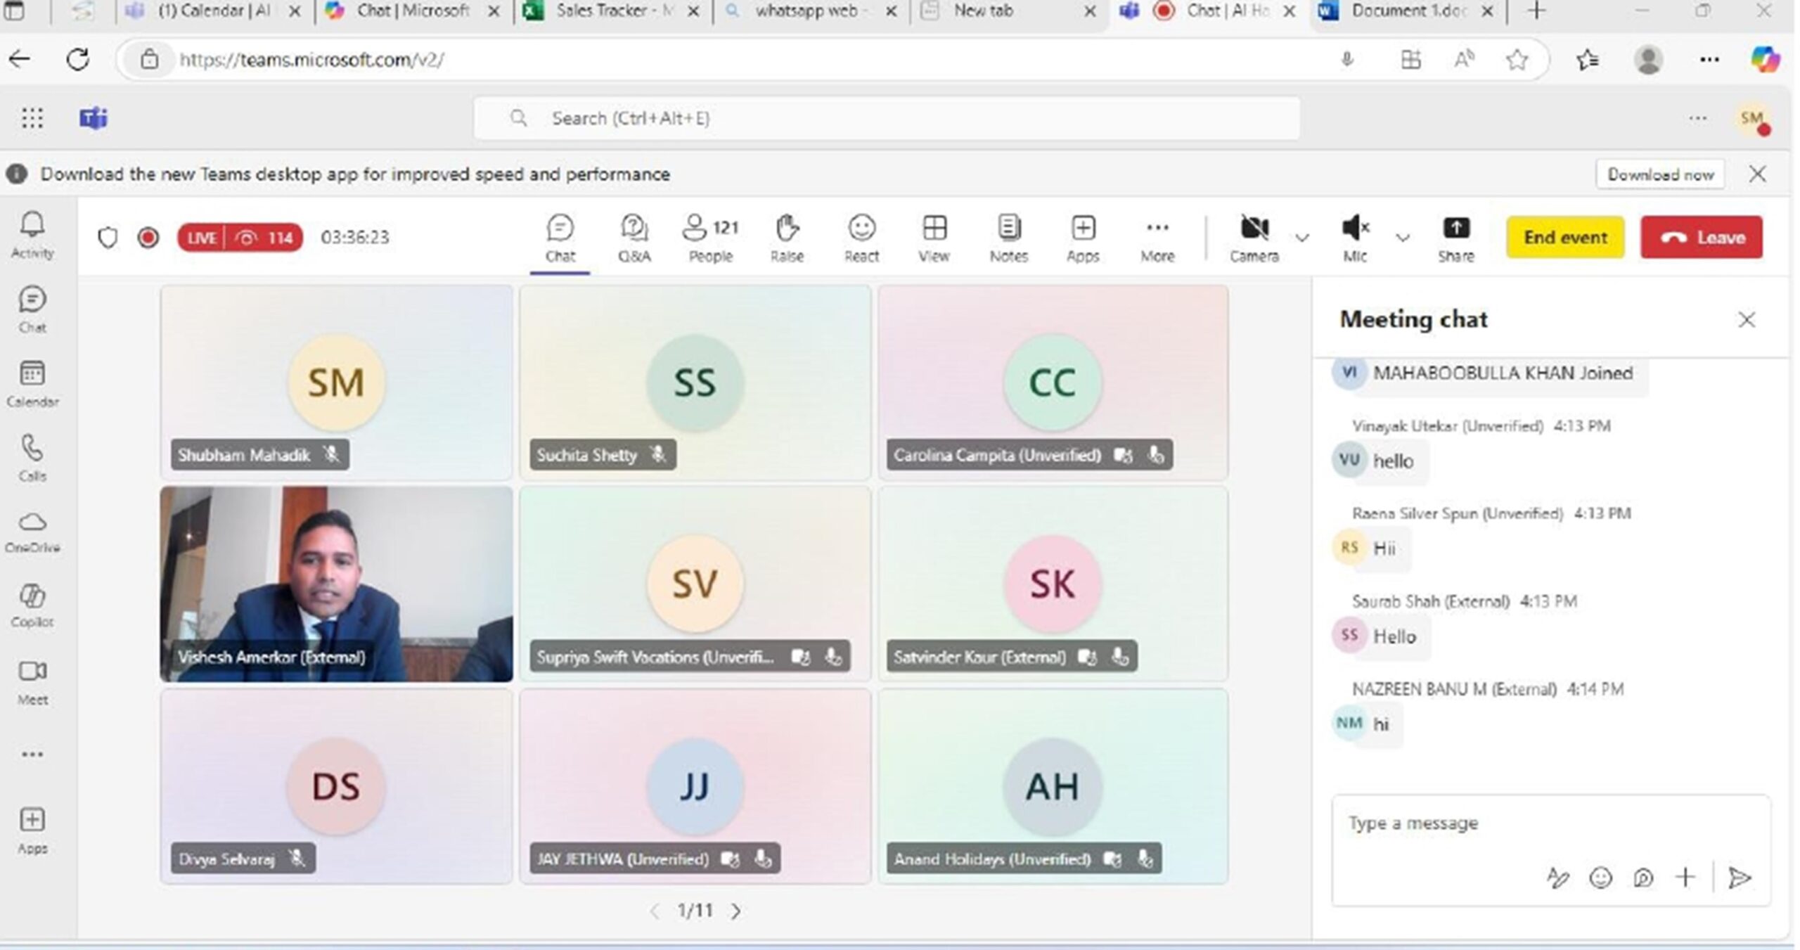Open emoji picker in message box
The height and width of the screenshot is (950, 1800).
1600,878
